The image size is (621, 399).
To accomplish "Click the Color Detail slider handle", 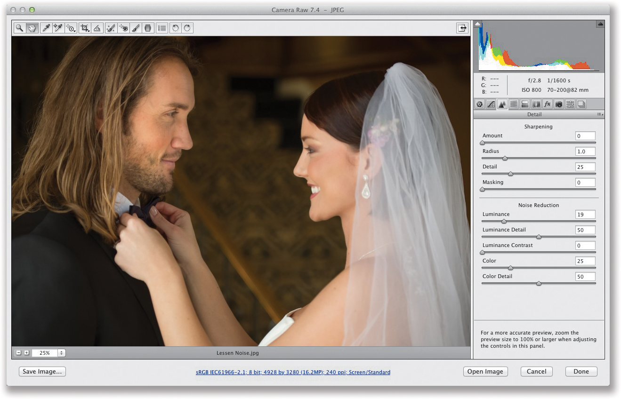I will [x=539, y=283].
